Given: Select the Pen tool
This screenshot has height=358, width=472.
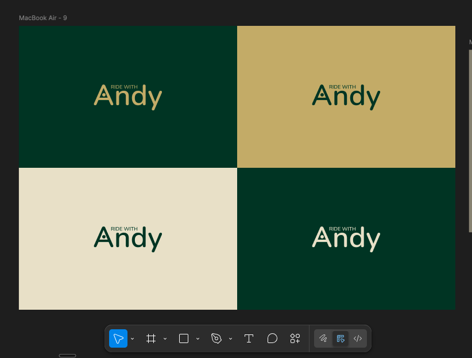Looking at the screenshot, I should 216,338.
